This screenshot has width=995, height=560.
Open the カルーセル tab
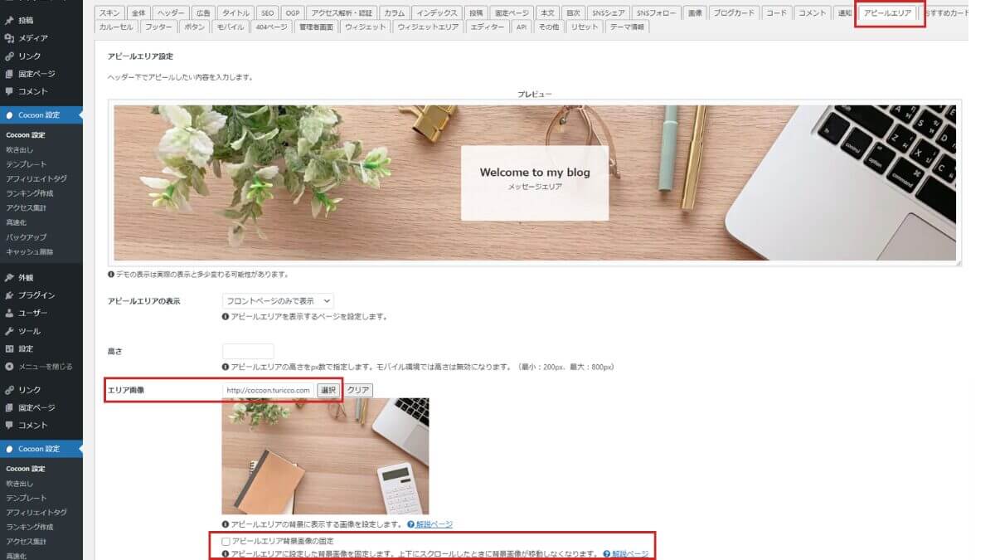pyautogui.click(x=115, y=27)
